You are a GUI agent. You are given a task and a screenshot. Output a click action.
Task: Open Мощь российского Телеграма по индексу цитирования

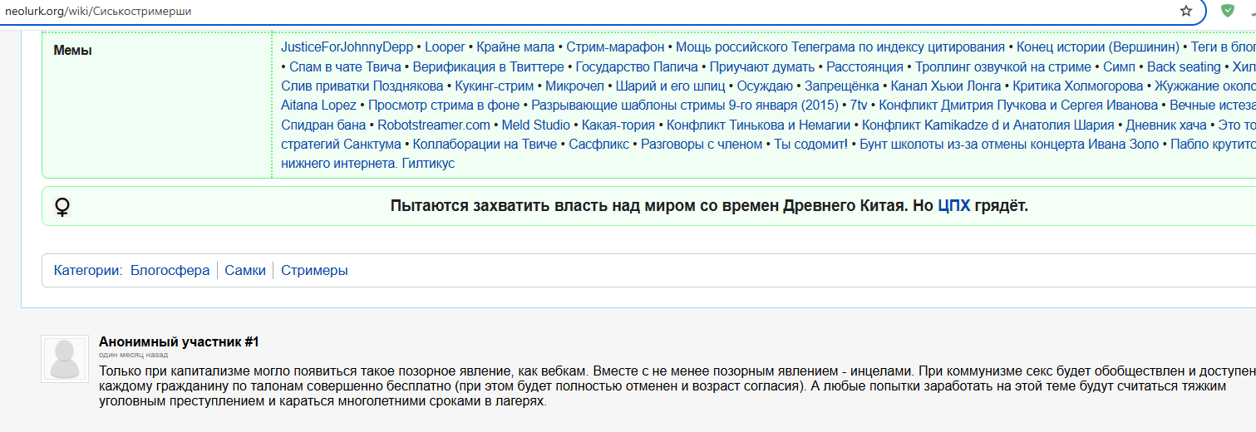pos(840,47)
